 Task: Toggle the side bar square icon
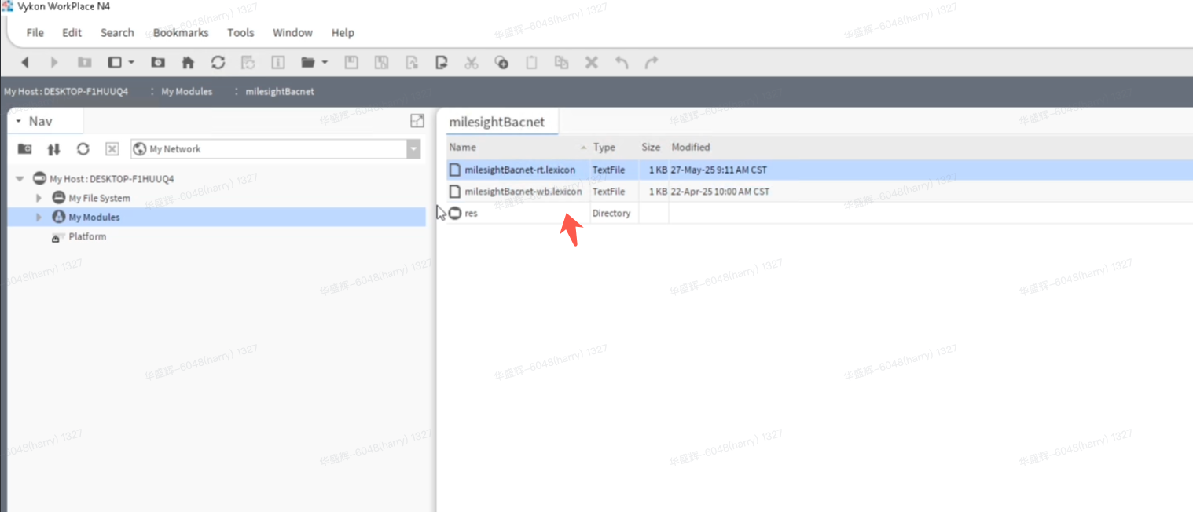[x=115, y=63]
